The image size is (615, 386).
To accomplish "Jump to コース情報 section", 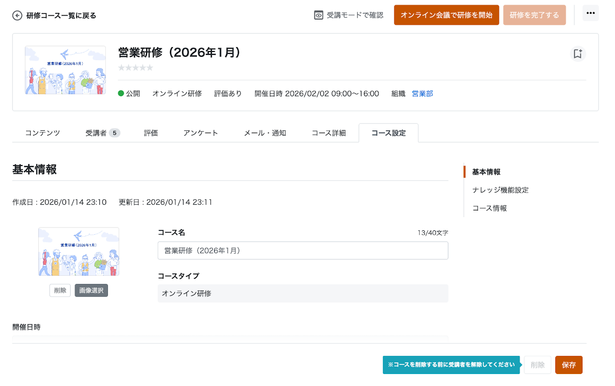I will 489,208.
